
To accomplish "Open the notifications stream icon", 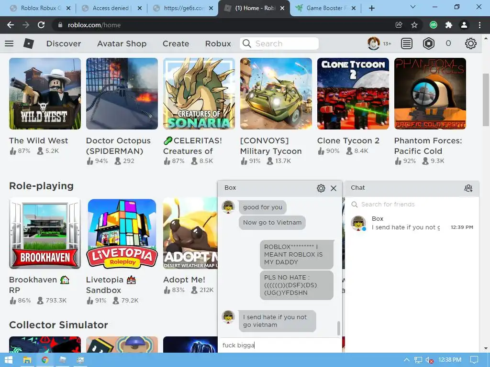I will (x=407, y=43).
